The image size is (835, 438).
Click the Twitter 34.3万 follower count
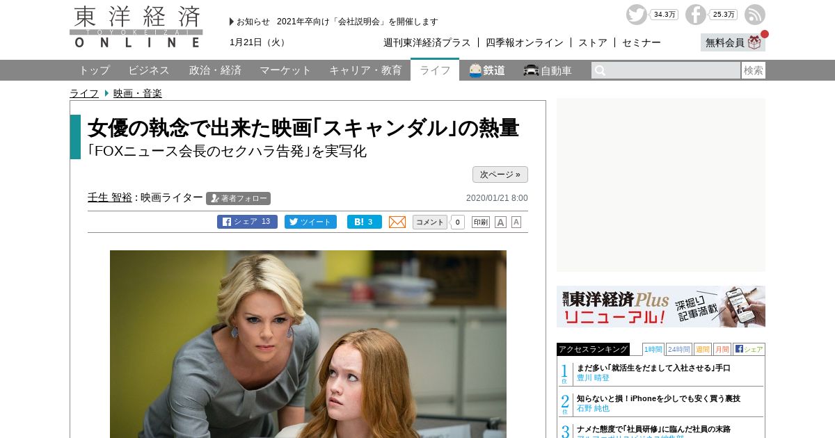664,15
